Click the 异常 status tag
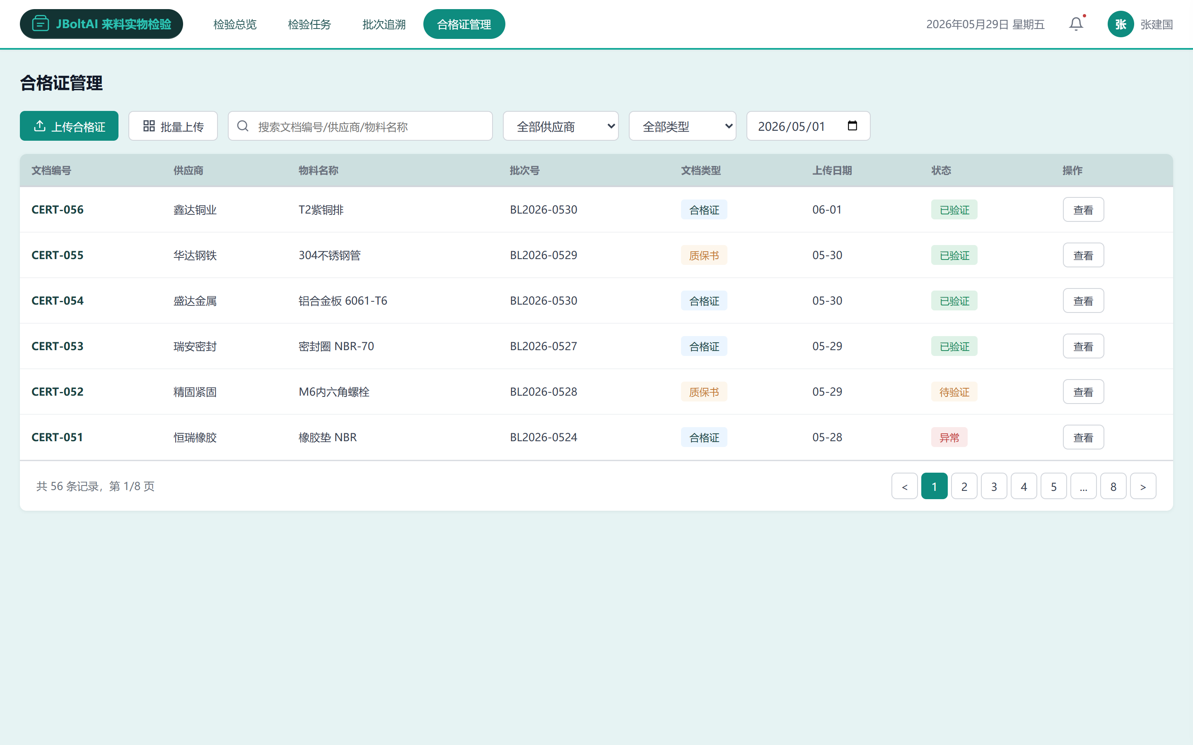 949,437
